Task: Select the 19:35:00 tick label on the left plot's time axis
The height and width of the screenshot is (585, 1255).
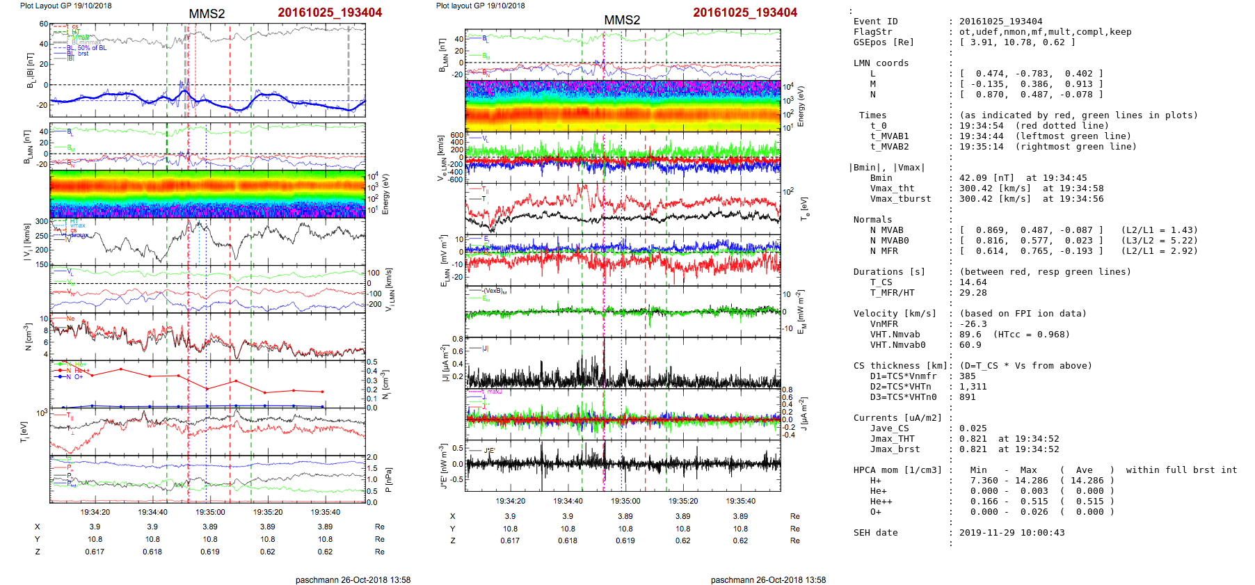Action: pyautogui.click(x=210, y=512)
